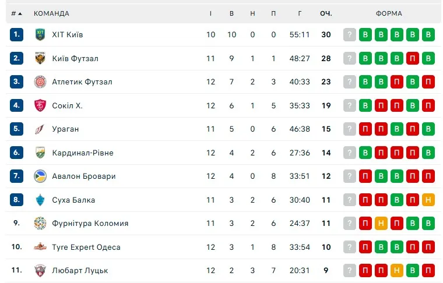Click the Любарт Луцьк team logo
The width and height of the screenshot is (443, 283).
point(40,270)
